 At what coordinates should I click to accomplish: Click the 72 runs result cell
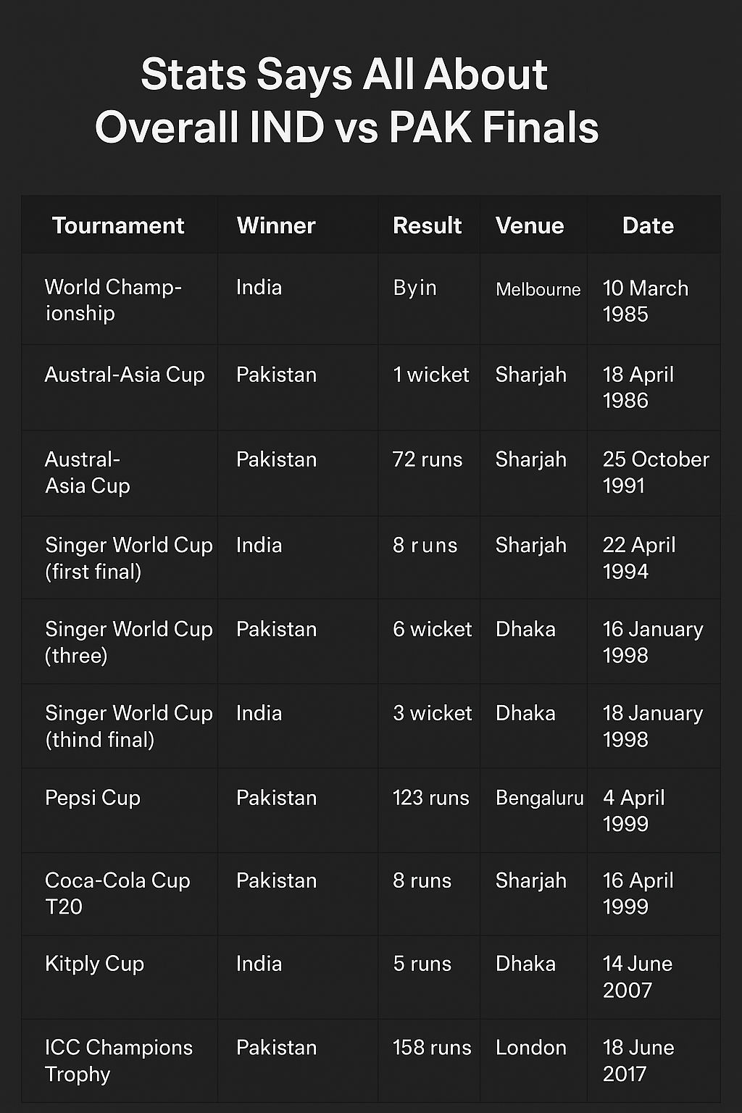pos(428,459)
